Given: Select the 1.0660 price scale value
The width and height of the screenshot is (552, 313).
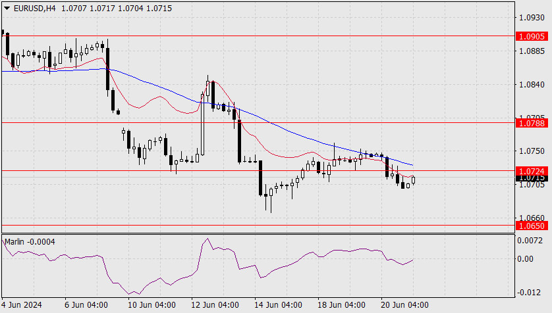Looking at the screenshot, I should pyautogui.click(x=532, y=218).
